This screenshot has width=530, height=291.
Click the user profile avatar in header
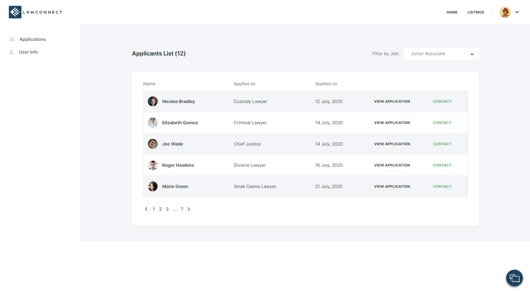[x=505, y=12]
